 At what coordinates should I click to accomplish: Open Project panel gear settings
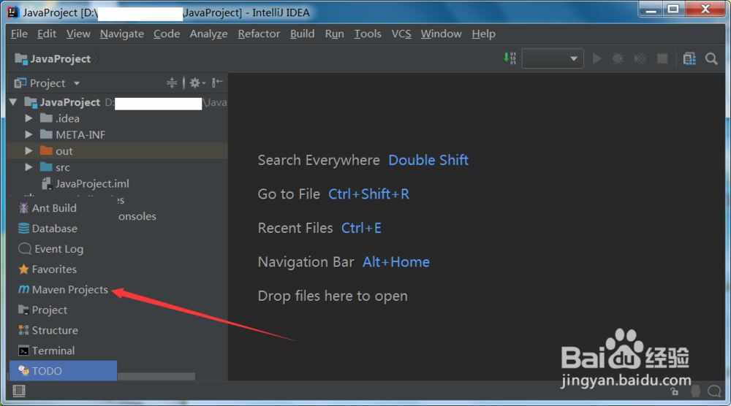(197, 83)
